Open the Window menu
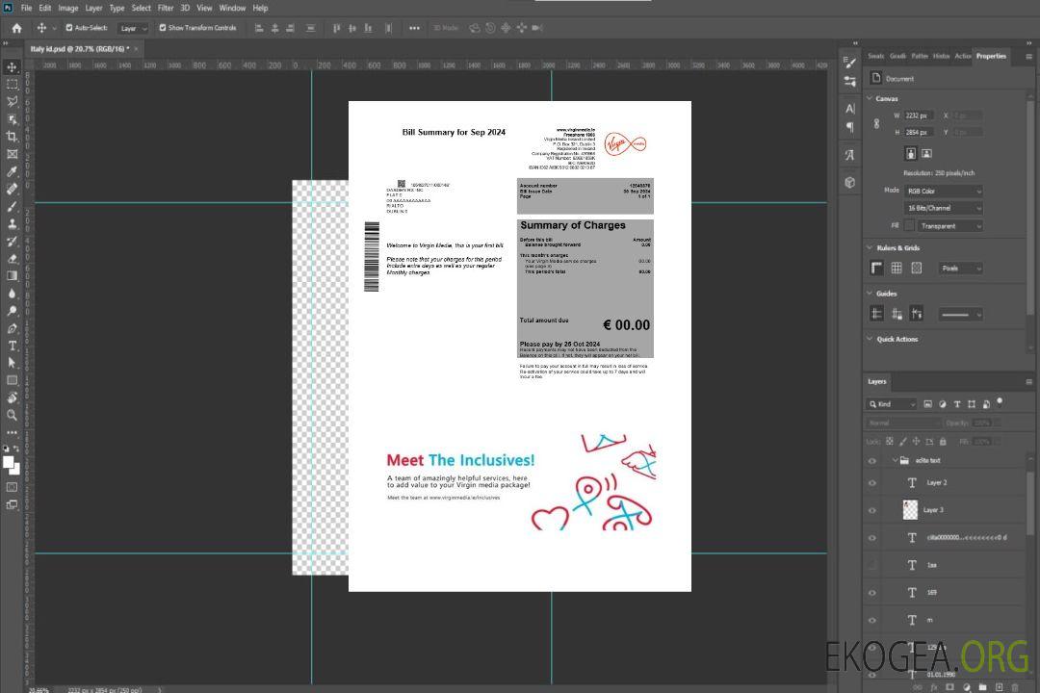 (x=232, y=8)
